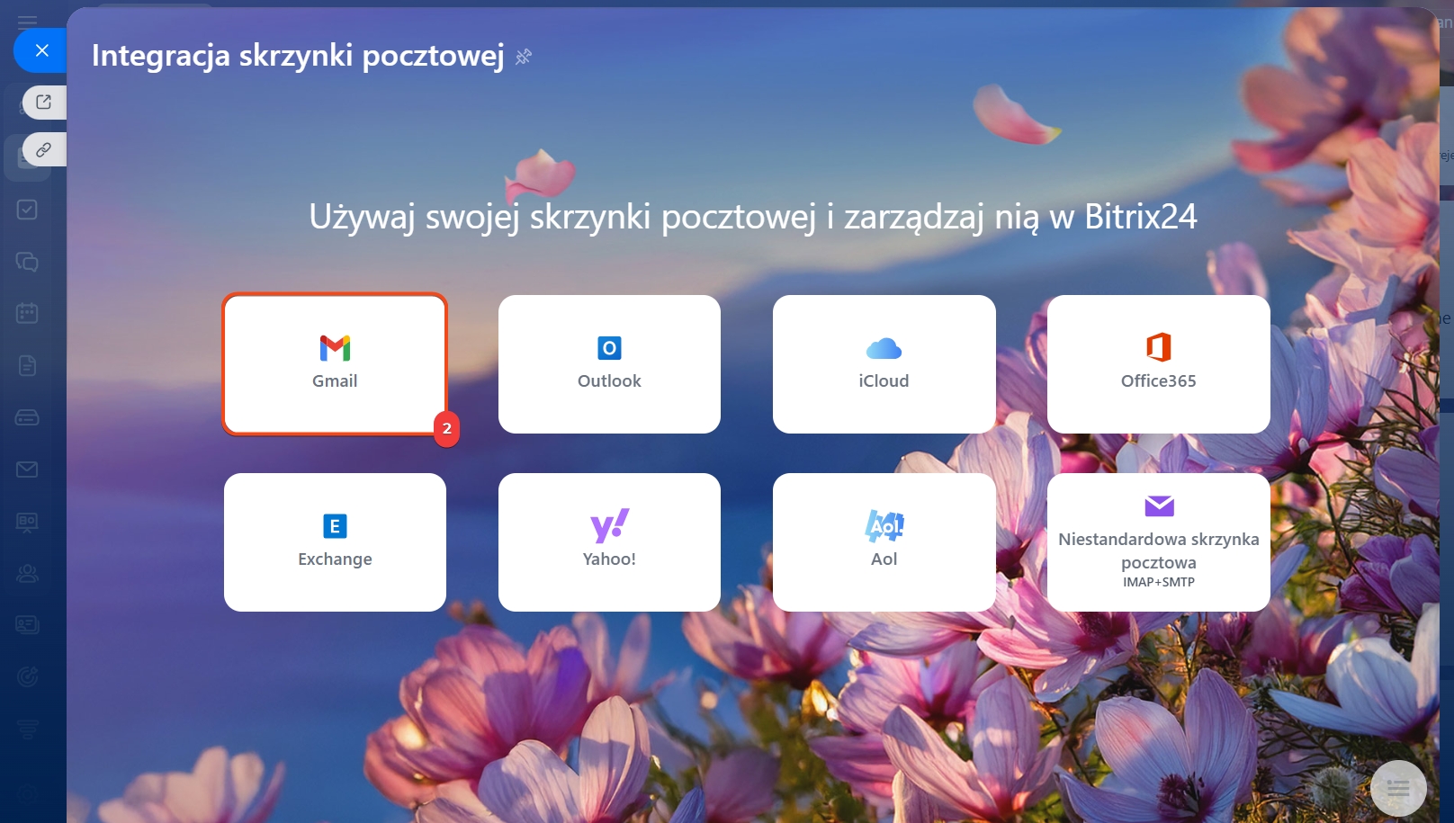Choose the Office365 mail provider
The image size is (1454, 823).
1159,364
